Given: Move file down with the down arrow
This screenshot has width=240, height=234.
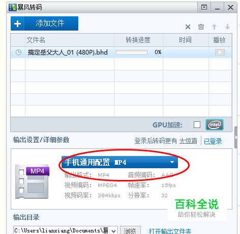Looking at the screenshot, I should (227, 27).
